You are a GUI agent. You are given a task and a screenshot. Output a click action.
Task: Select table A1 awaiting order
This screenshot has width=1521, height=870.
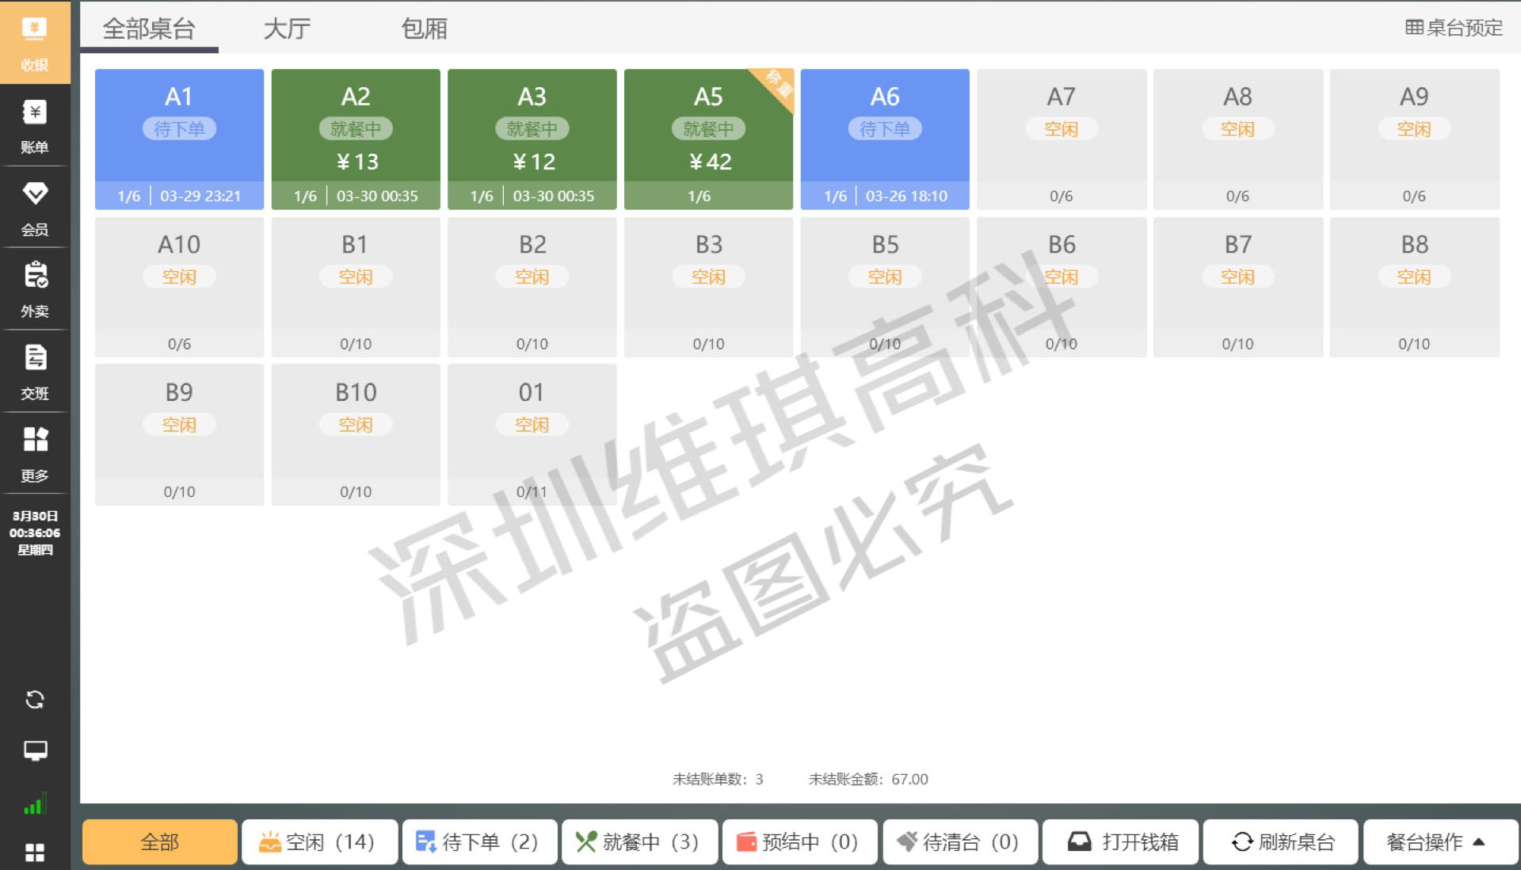(179, 139)
